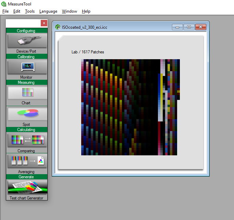Click the MeasureTool application logo icon
This screenshot has width=234, height=220.
(x=4, y=4)
